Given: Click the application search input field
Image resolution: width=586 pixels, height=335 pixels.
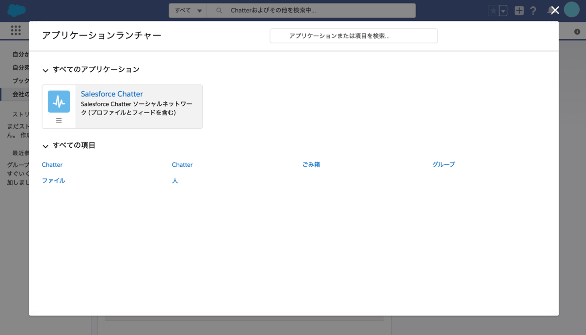Looking at the screenshot, I should pyautogui.click(x=353, y=36).
